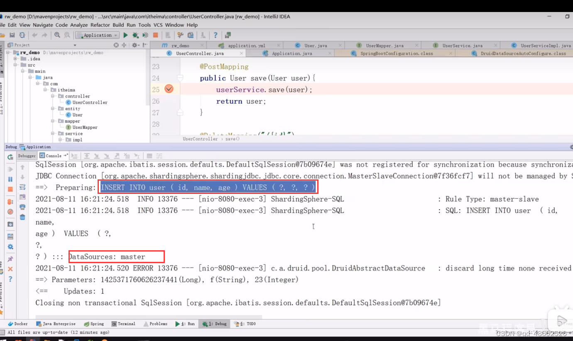Screen dimensions: 573x341
Task: Click 'return user;' code line
Action: 241,101
